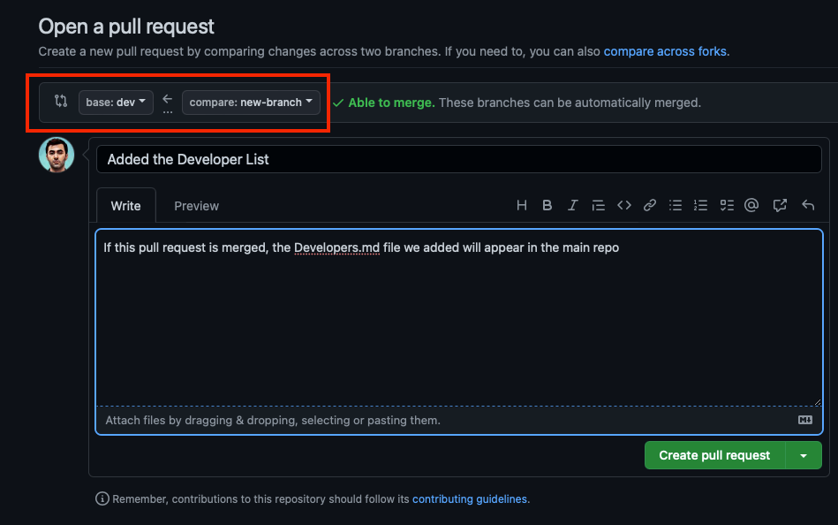The height and width of the screenshot is (525, 838).
Task: Apply italic formatting with the I icon
Action: point(572,205)
